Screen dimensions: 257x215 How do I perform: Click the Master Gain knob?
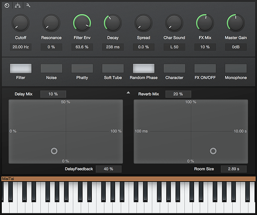(236, 23)
